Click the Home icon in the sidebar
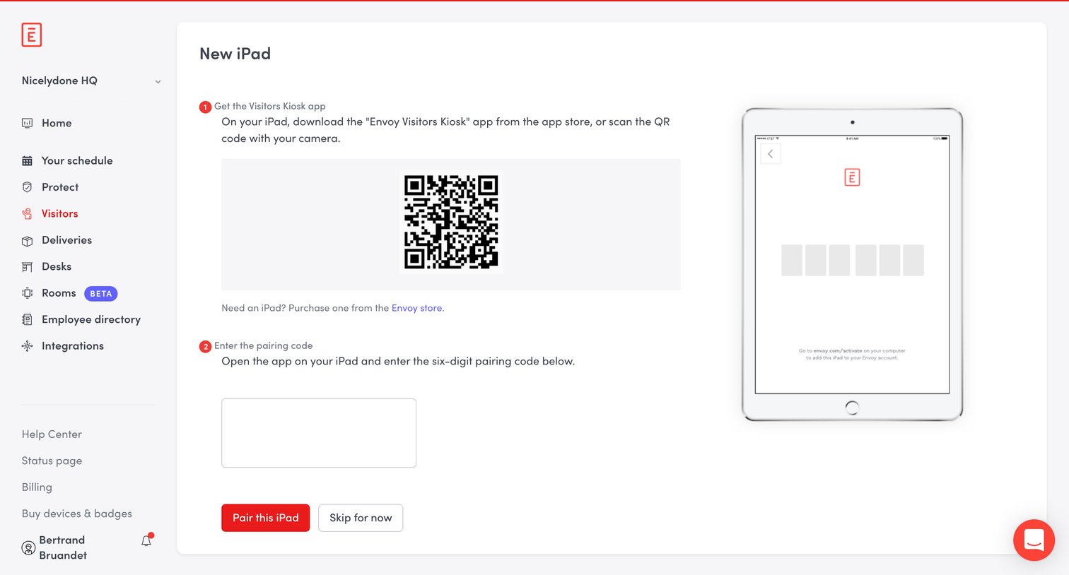The width and height of the screenshot is (1069, 575). point(27,123)
